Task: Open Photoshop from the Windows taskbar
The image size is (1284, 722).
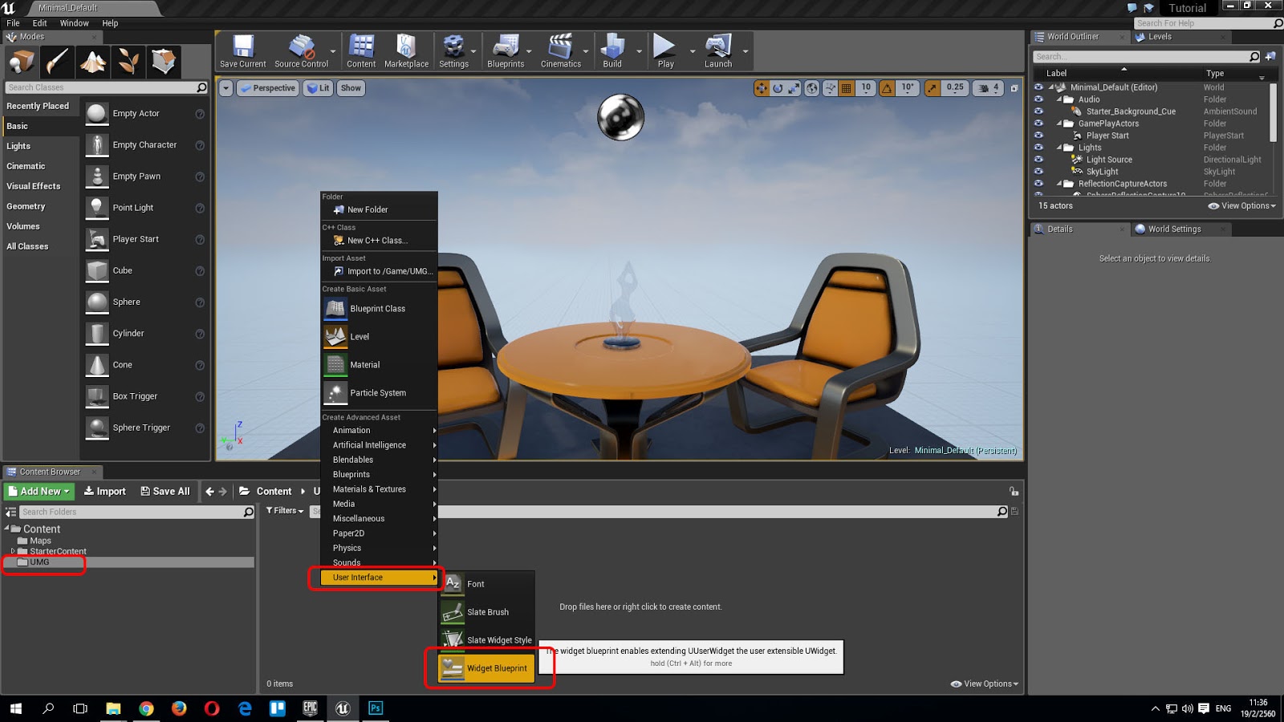Action: tap(375, 708)
